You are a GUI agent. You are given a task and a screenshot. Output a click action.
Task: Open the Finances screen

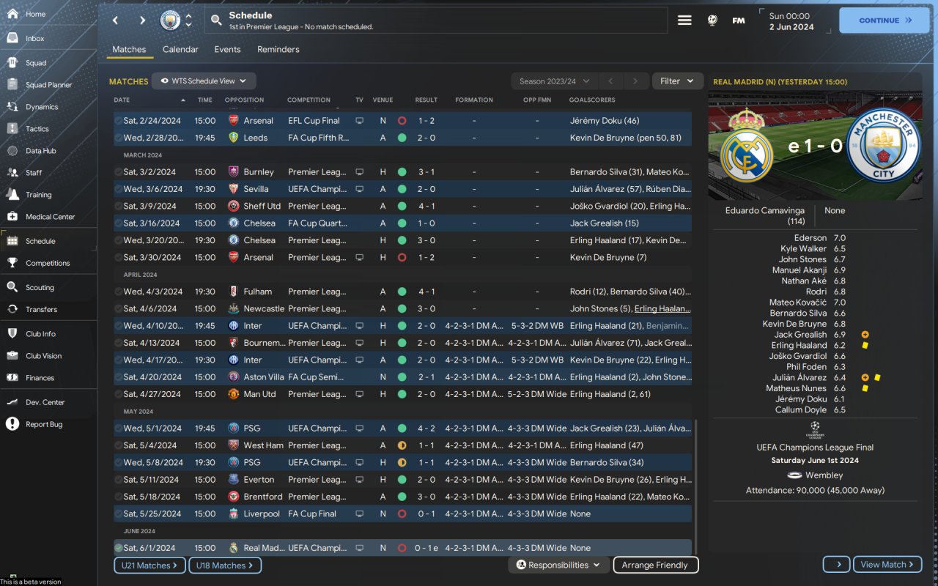pyautogui.click(x=48, y=378)
